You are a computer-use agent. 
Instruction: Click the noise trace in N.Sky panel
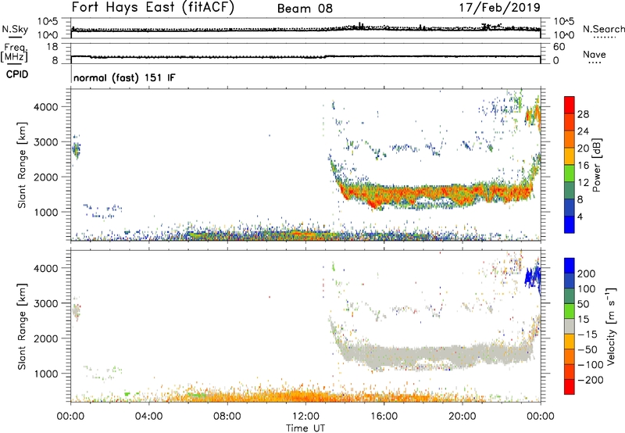click(x=305, y=29)
